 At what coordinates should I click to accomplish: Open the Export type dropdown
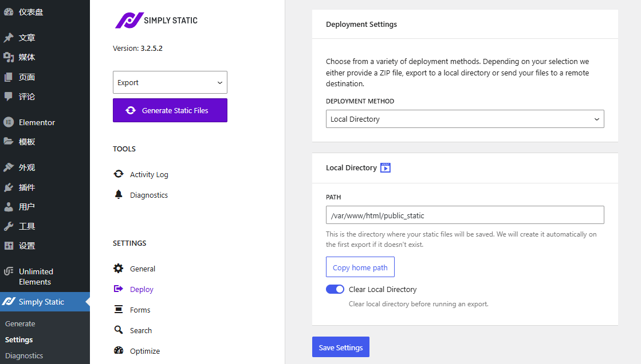coord(170,82)
